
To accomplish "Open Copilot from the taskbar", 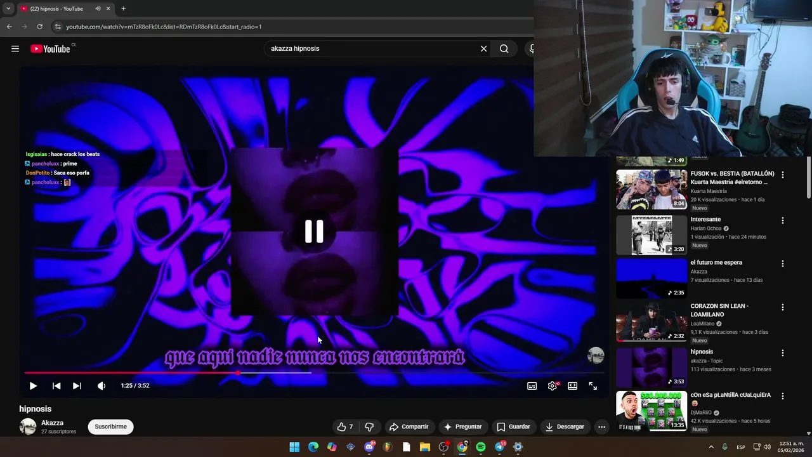I will click(332, 447).
